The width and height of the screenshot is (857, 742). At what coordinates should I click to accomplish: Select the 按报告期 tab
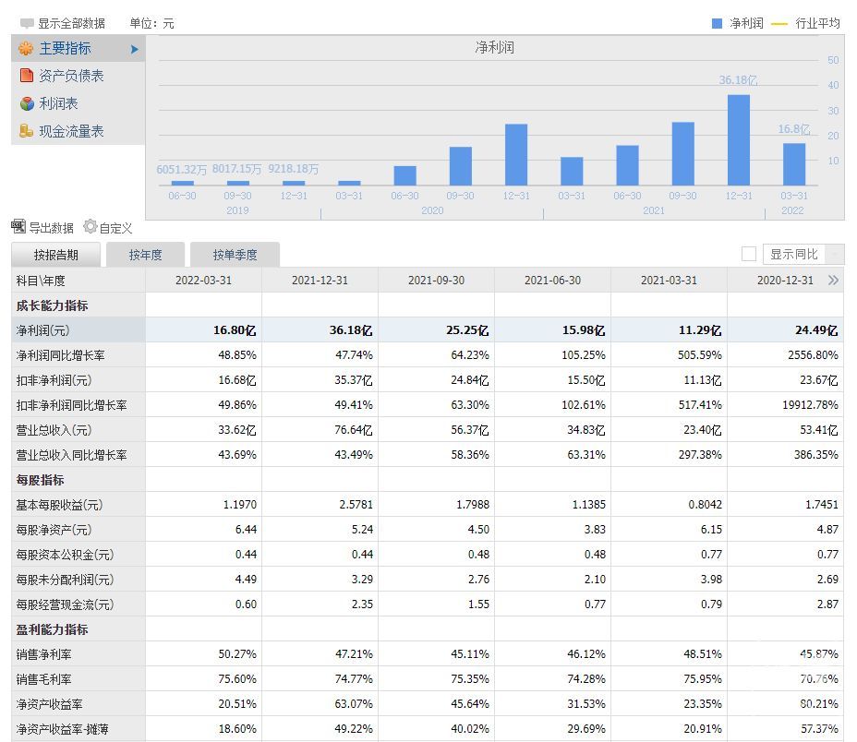(56, 255)
